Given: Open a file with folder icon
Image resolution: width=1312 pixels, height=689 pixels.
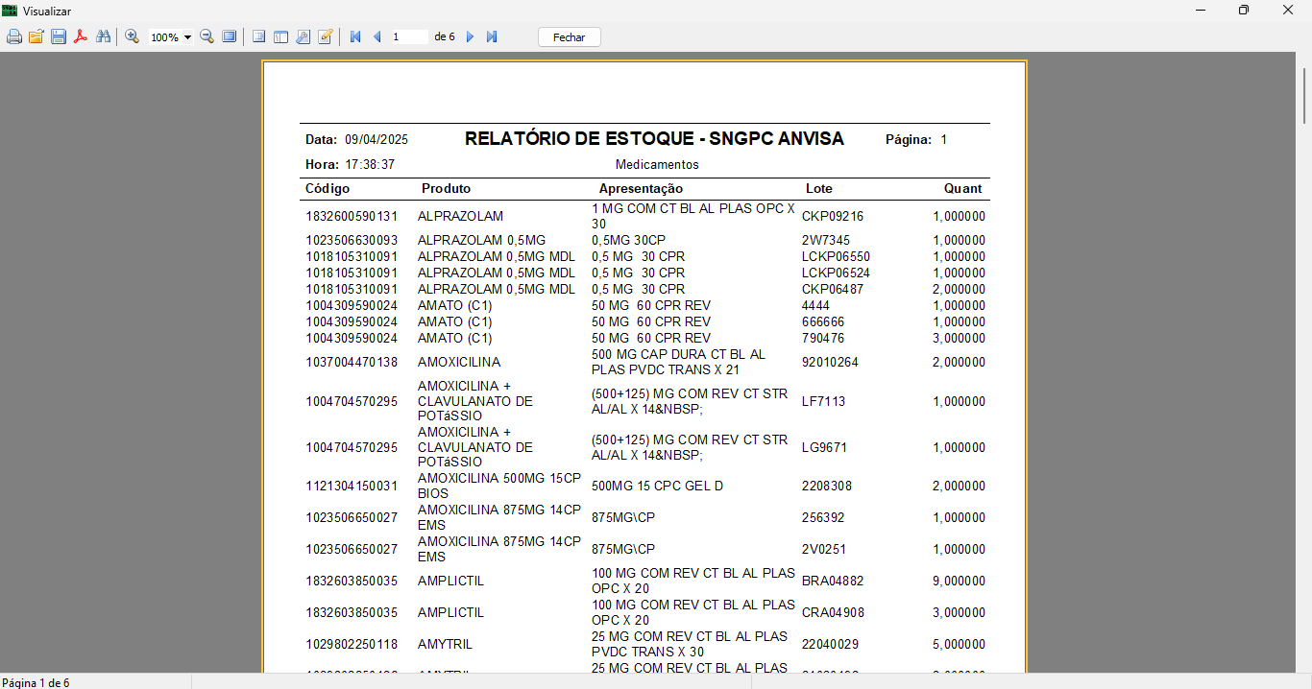Looking at the screenshot, I should pos(36,37).
